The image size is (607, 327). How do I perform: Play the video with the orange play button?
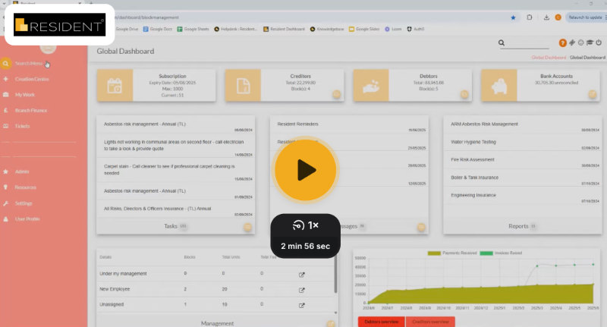305,170
